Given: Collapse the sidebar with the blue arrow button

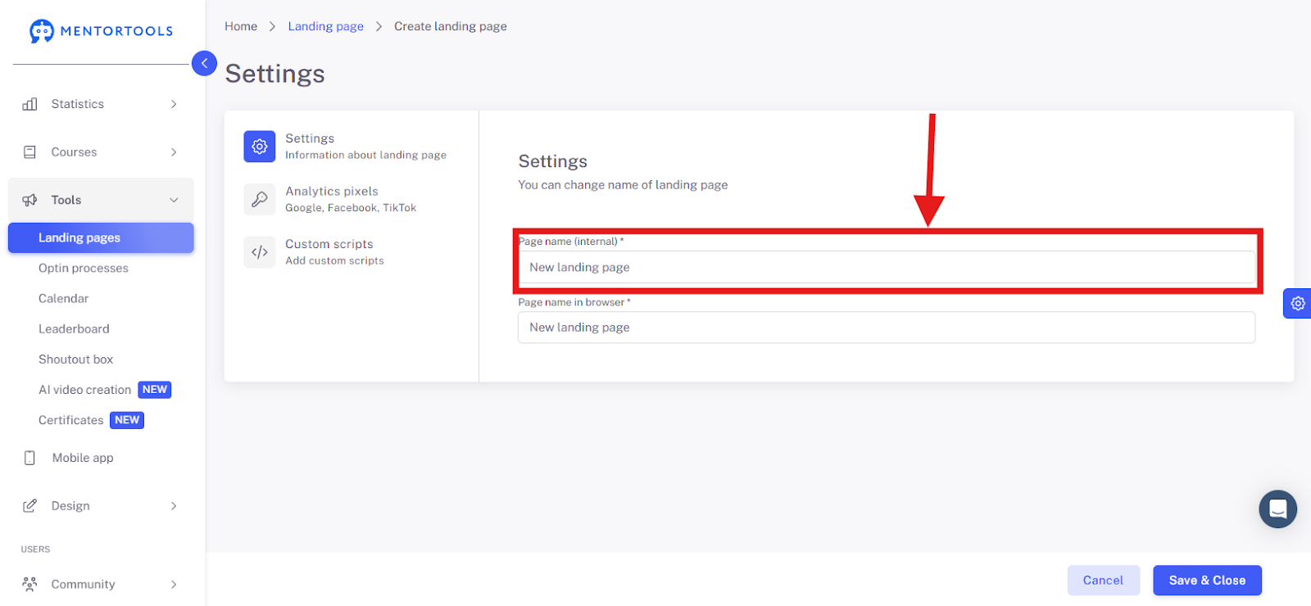Looking at the screenshot, I should pos(204,63).
